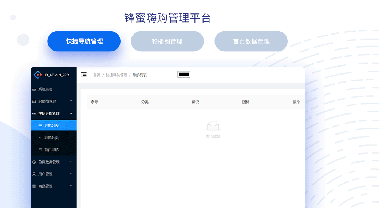
Task: Collapse the sidebar with the fold icon
Action: coord(84,75)
